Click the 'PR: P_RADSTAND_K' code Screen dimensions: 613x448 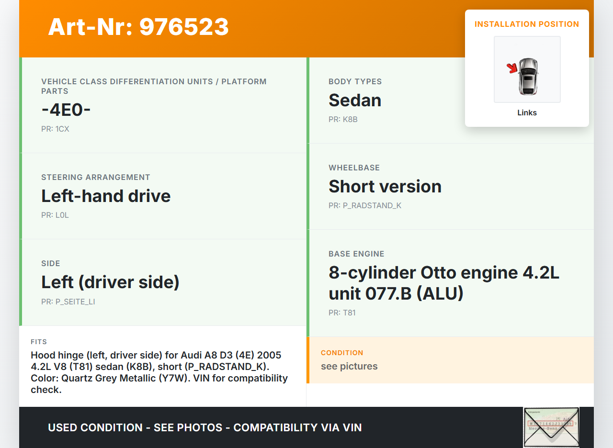[x=365, y=205]
